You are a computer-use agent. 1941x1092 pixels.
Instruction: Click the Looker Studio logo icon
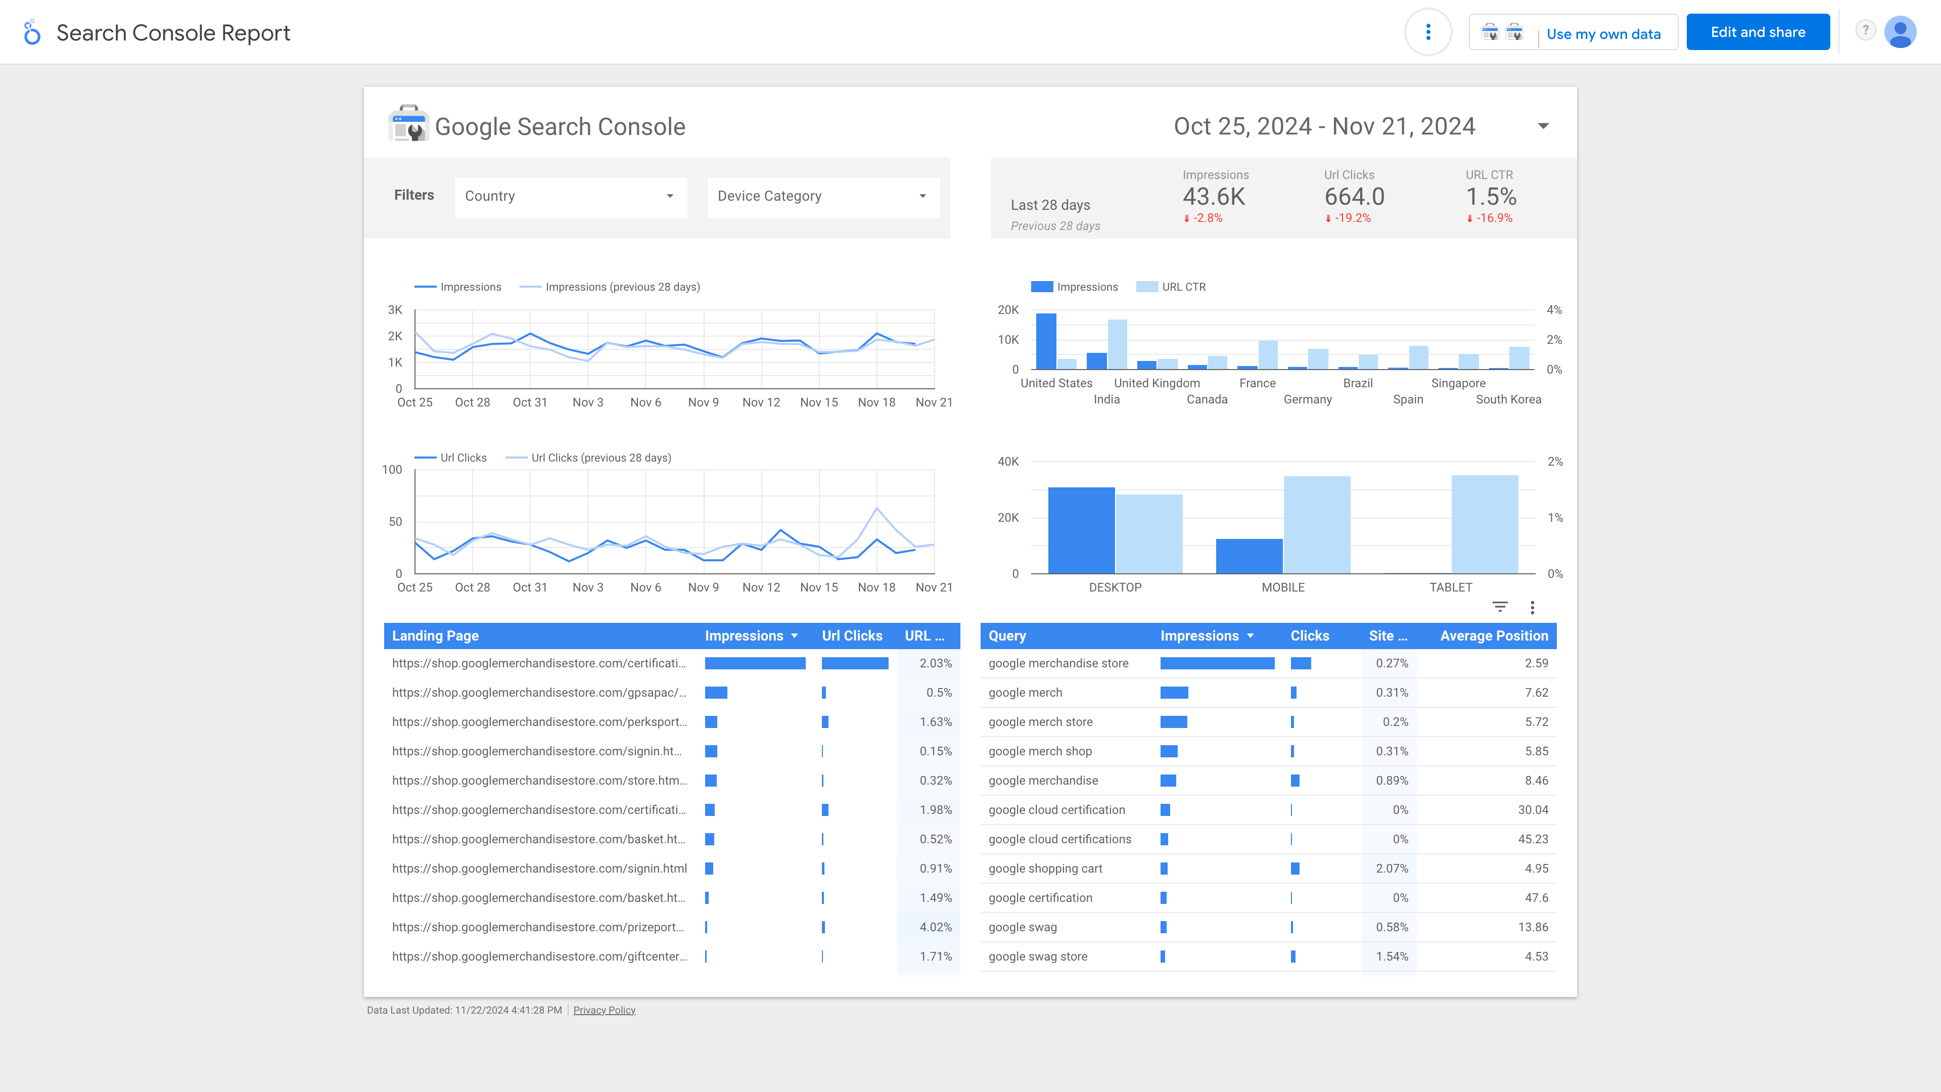click(x=32, y=32)
